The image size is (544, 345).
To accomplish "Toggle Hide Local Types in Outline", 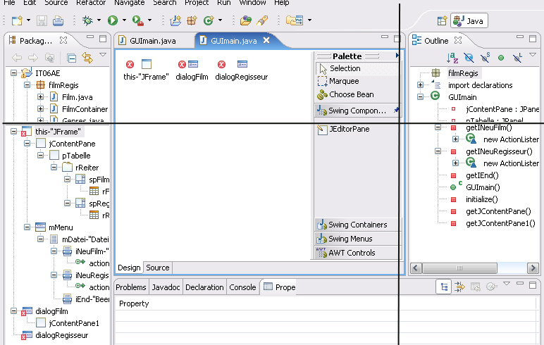I will click(x=517, y=58).
